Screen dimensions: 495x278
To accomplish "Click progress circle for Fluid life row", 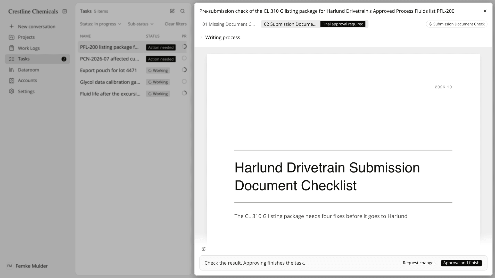I will [184, 93].
